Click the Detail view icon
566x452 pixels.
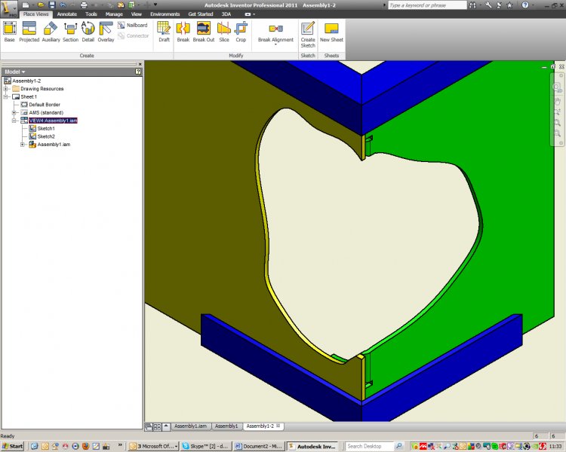(88, 32)
